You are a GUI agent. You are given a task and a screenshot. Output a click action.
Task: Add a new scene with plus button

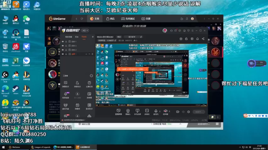(93, 37)
